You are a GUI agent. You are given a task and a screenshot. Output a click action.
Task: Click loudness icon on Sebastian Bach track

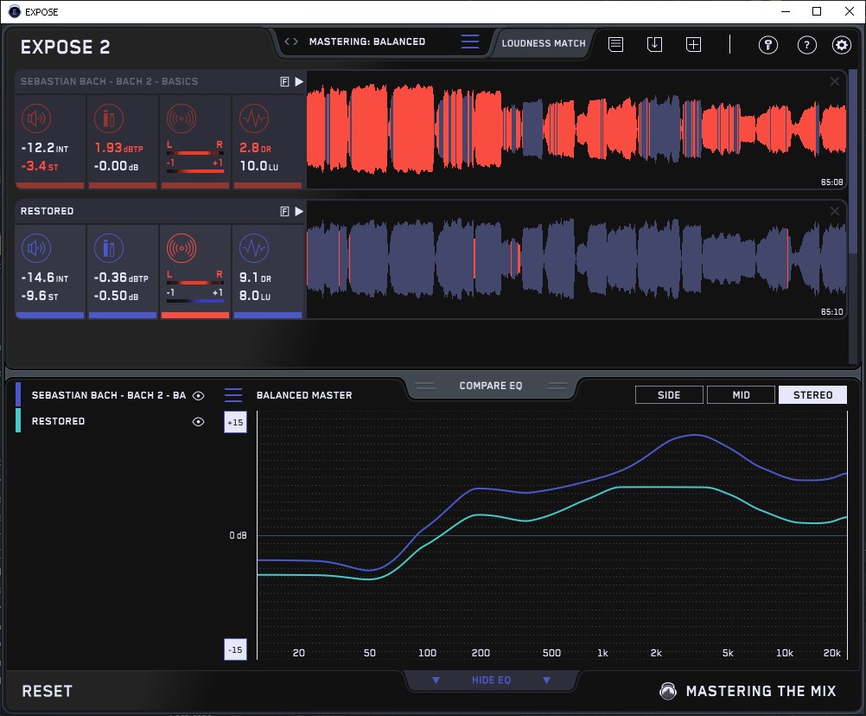[x=35, y=118]
